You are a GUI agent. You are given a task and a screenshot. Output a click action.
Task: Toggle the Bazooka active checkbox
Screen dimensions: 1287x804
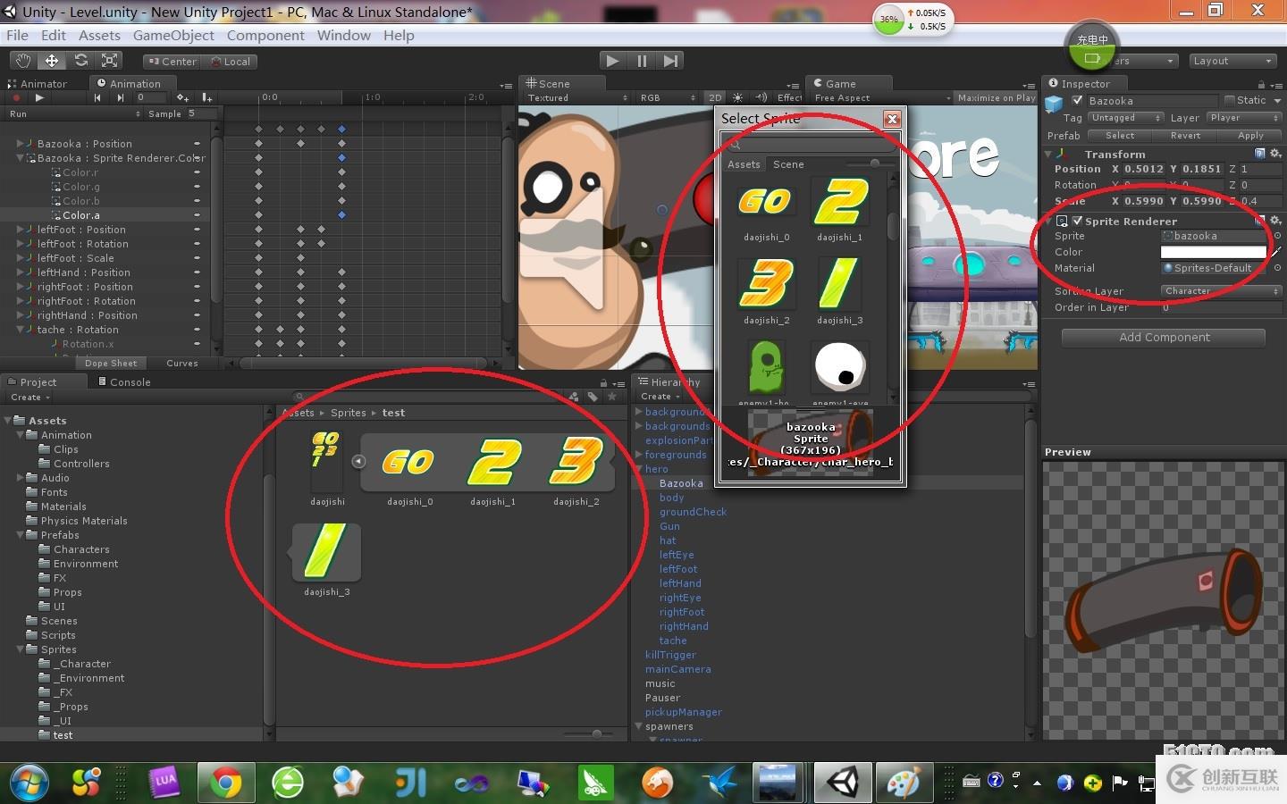pos(1078,101)
